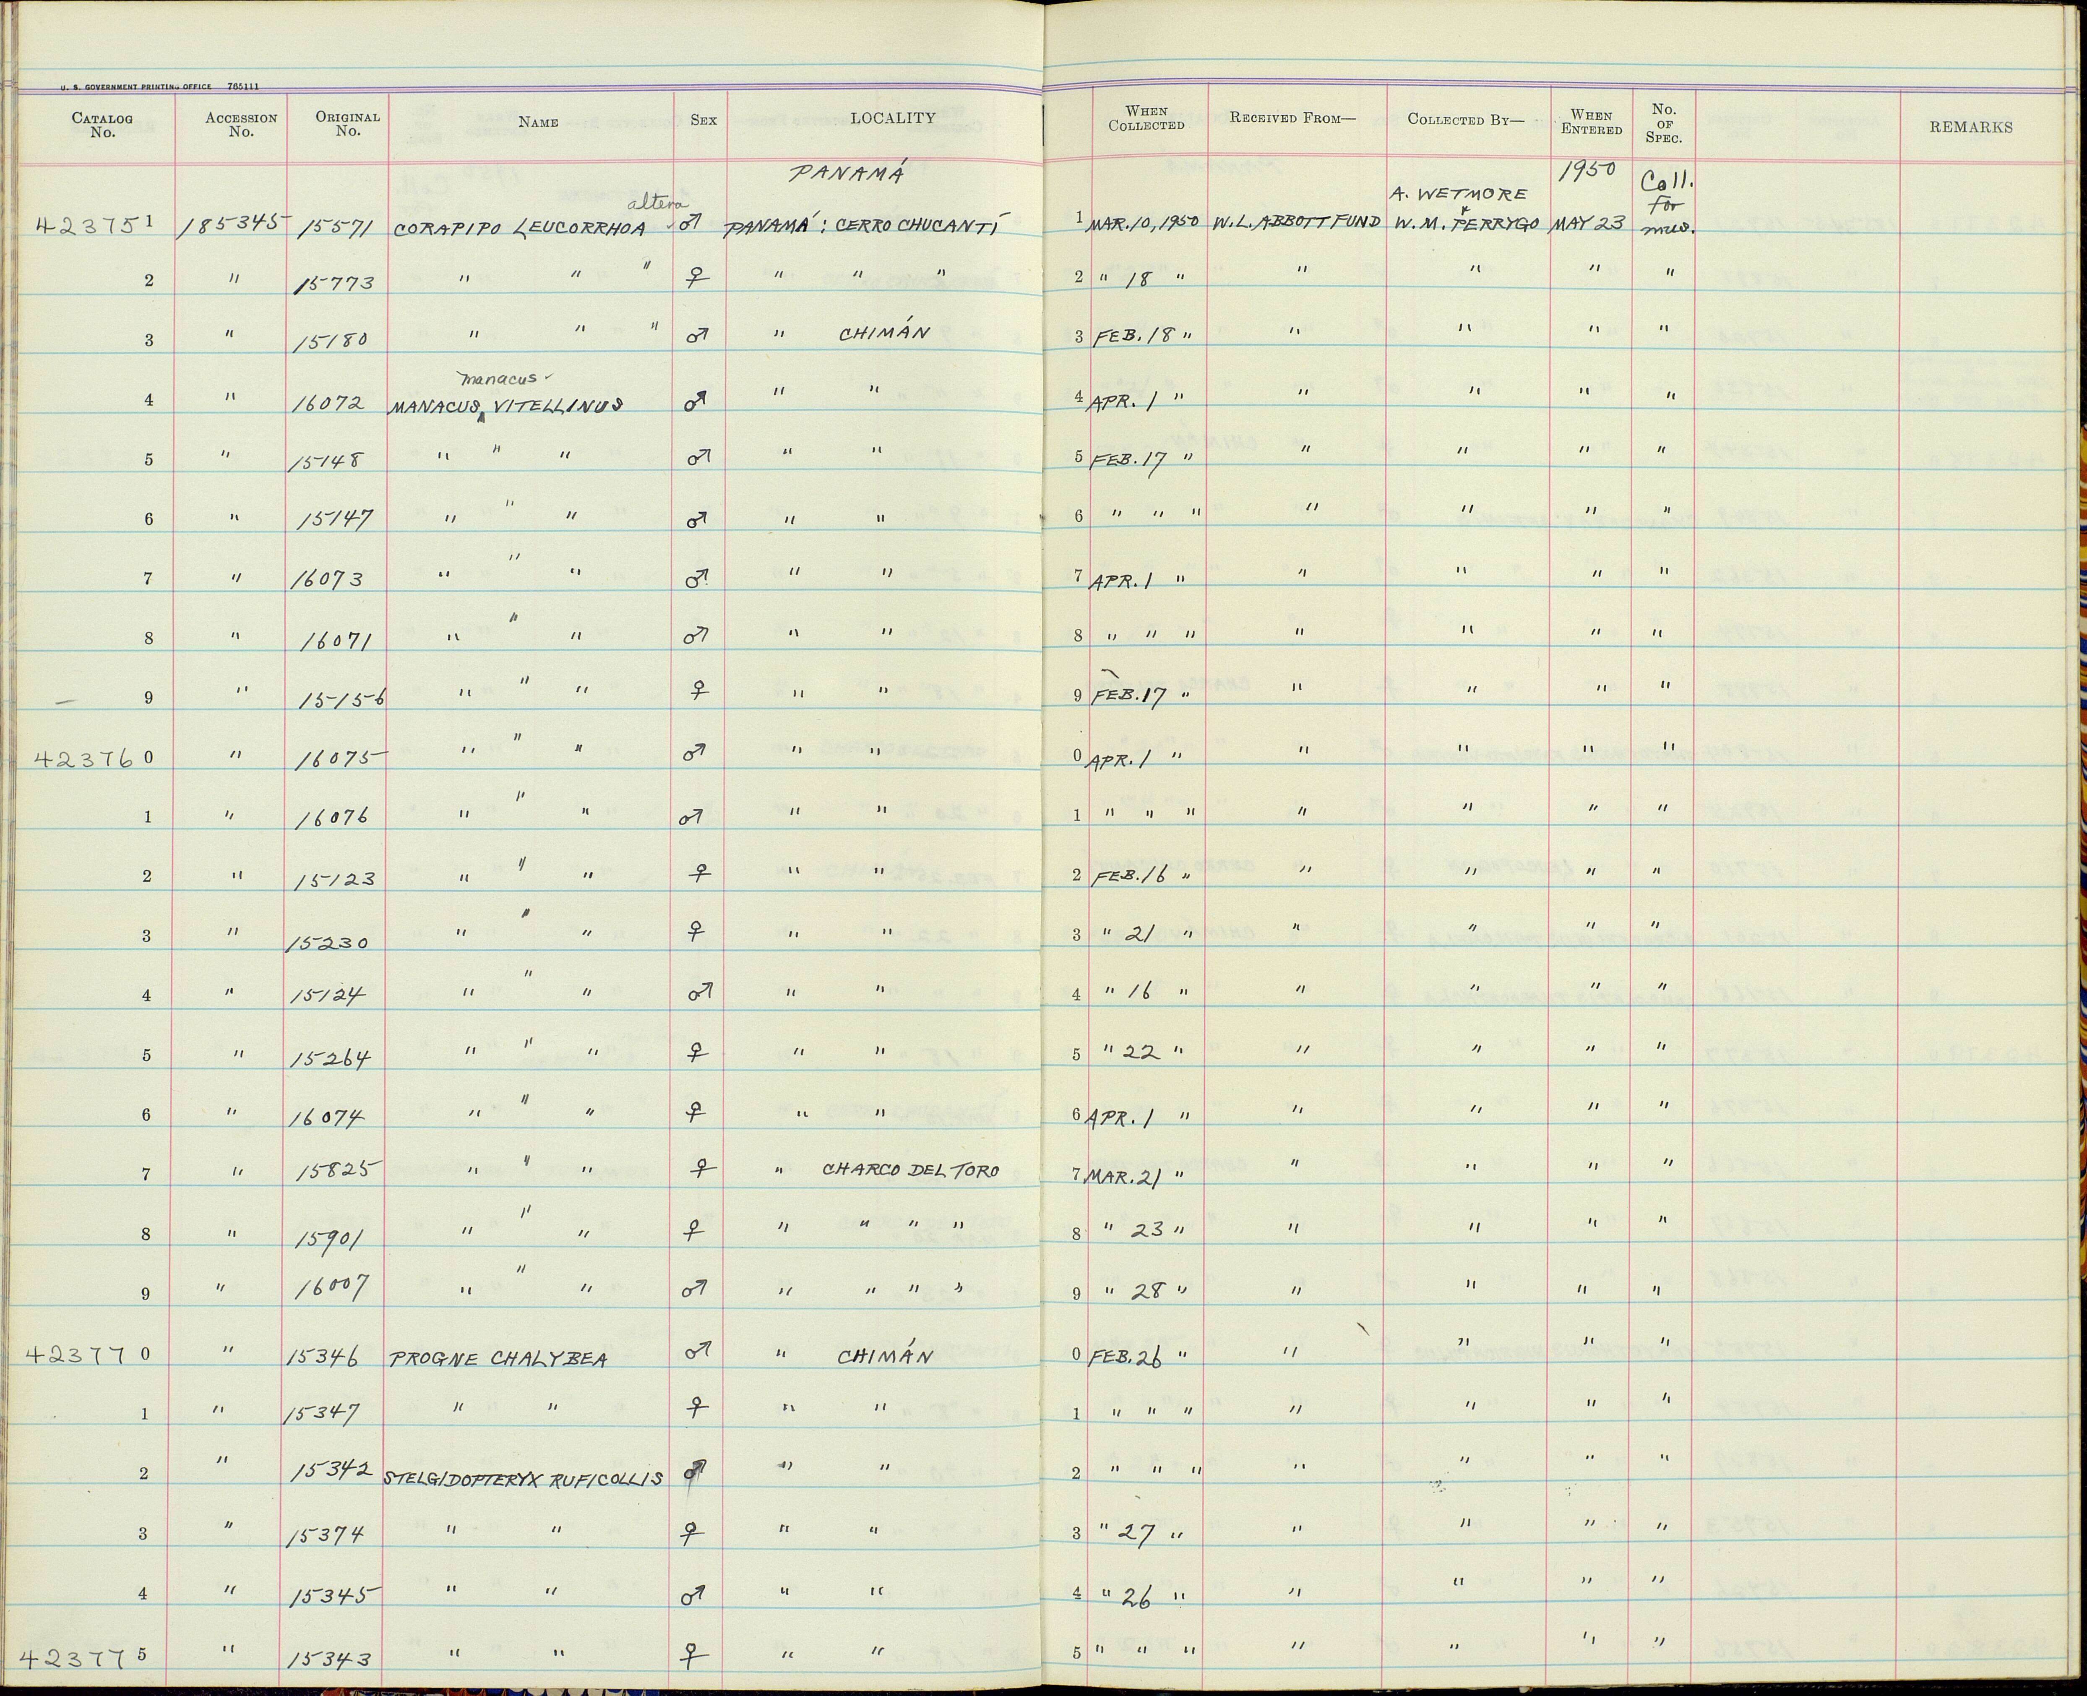Click original number 15346
The height and width of the screenshot is (1696, 2087).
point(324,1358)
